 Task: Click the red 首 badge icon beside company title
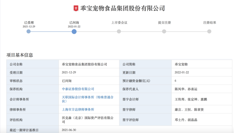click(x=76, y=8)
